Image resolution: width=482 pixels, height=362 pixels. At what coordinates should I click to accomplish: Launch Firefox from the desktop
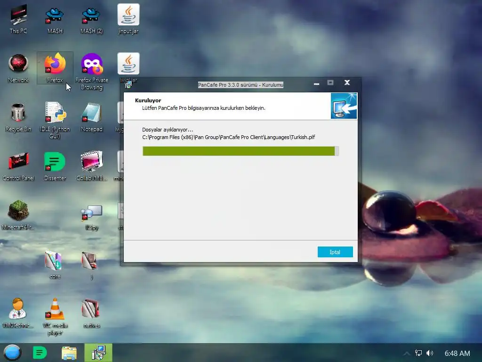coord(55,68)
